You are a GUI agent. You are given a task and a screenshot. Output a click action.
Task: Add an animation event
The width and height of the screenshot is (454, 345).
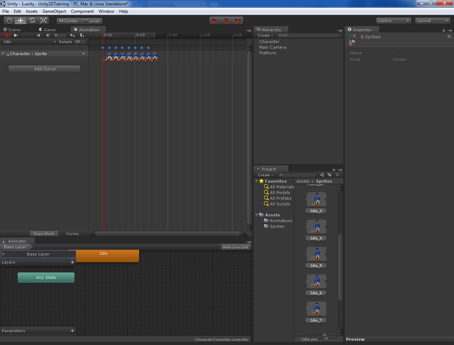(82, 35)
